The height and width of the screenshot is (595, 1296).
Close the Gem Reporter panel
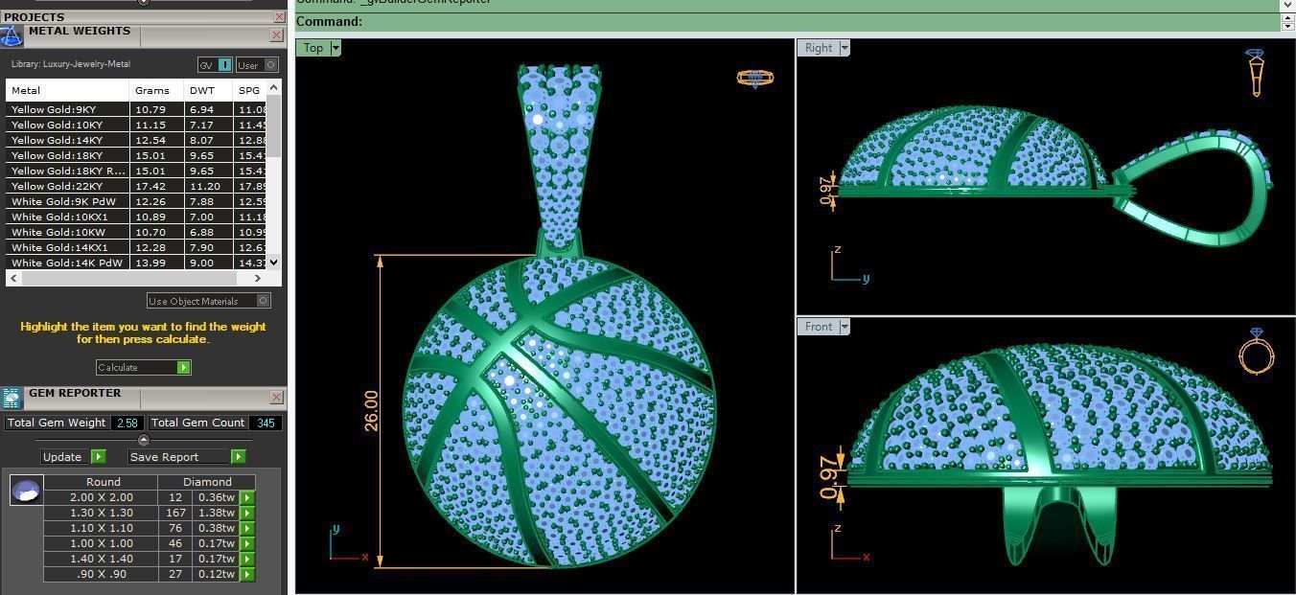[x=276, y=397]
